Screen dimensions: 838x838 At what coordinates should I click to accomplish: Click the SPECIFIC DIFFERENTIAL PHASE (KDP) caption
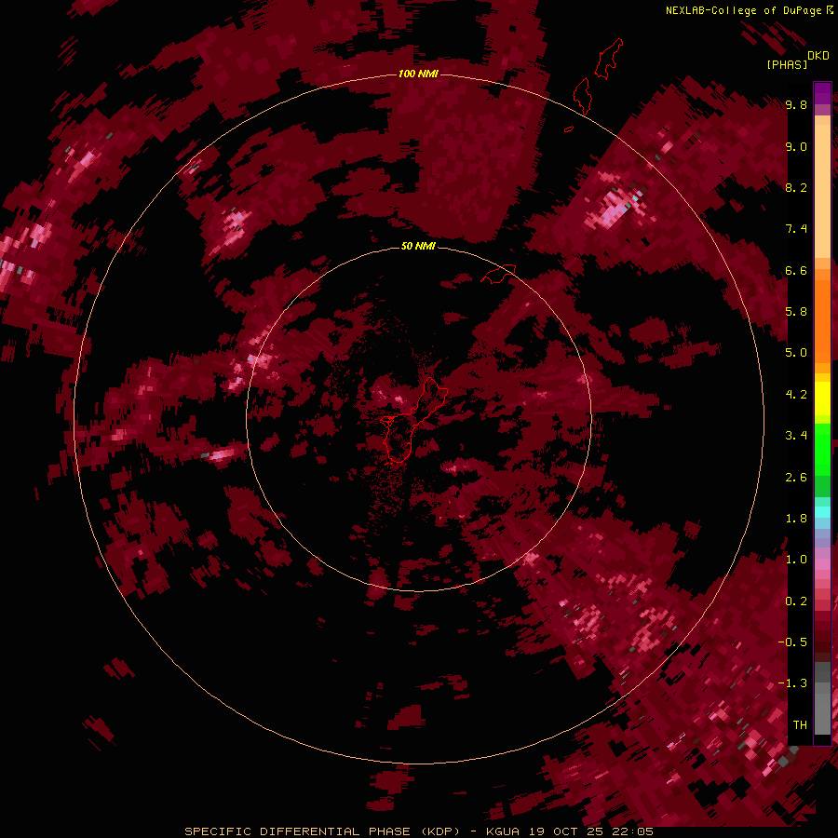point(322,831)
